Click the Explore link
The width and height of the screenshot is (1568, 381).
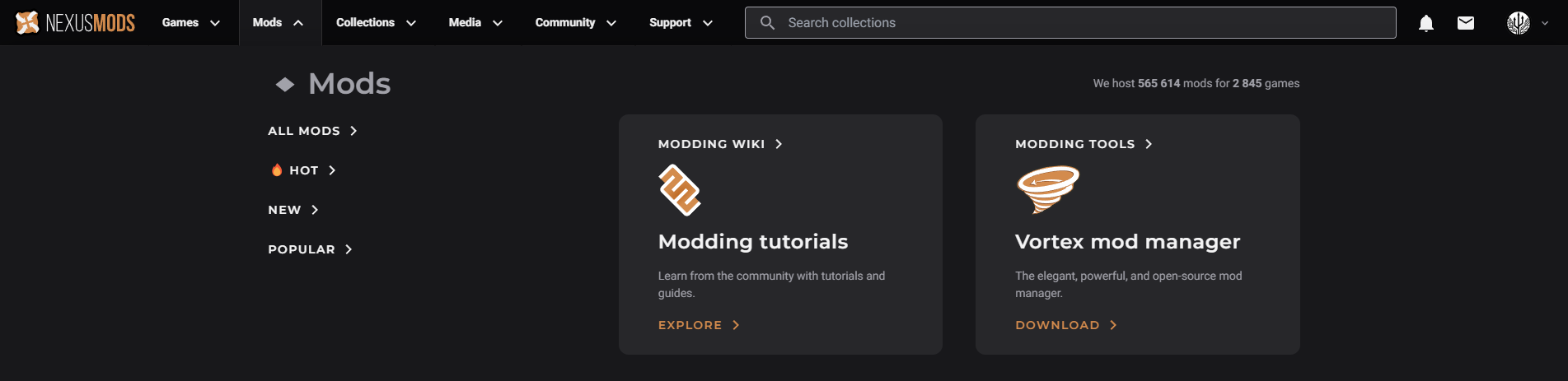699,325
